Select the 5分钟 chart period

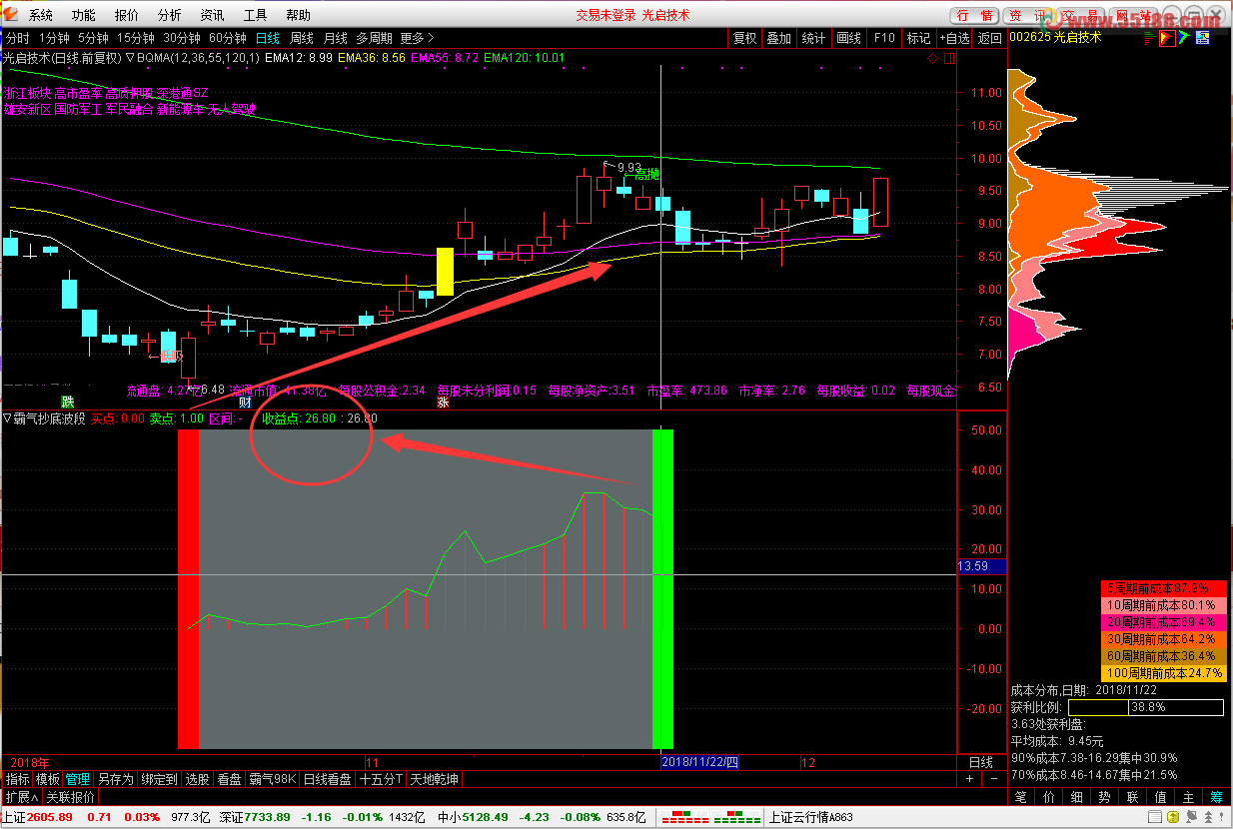(93, 38)
